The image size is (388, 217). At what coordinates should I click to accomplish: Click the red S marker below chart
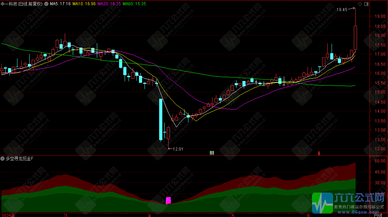click(x=318, y=153)
